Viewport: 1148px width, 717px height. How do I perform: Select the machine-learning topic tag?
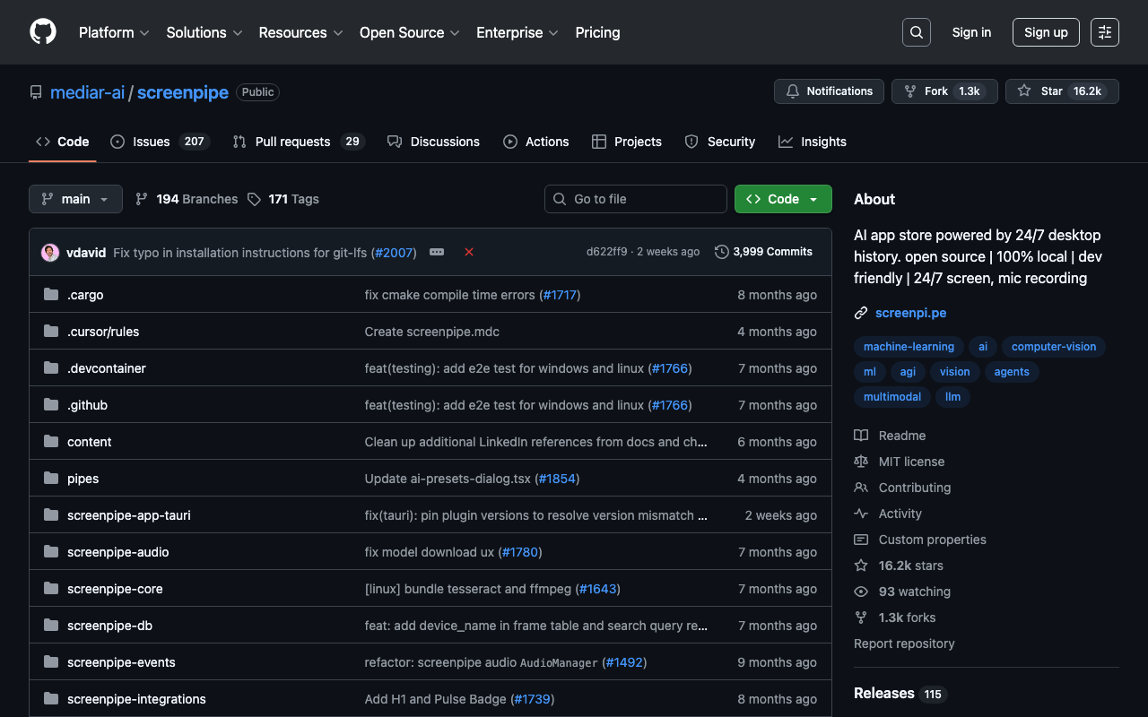pyautogui.click(x=909, y=347)
